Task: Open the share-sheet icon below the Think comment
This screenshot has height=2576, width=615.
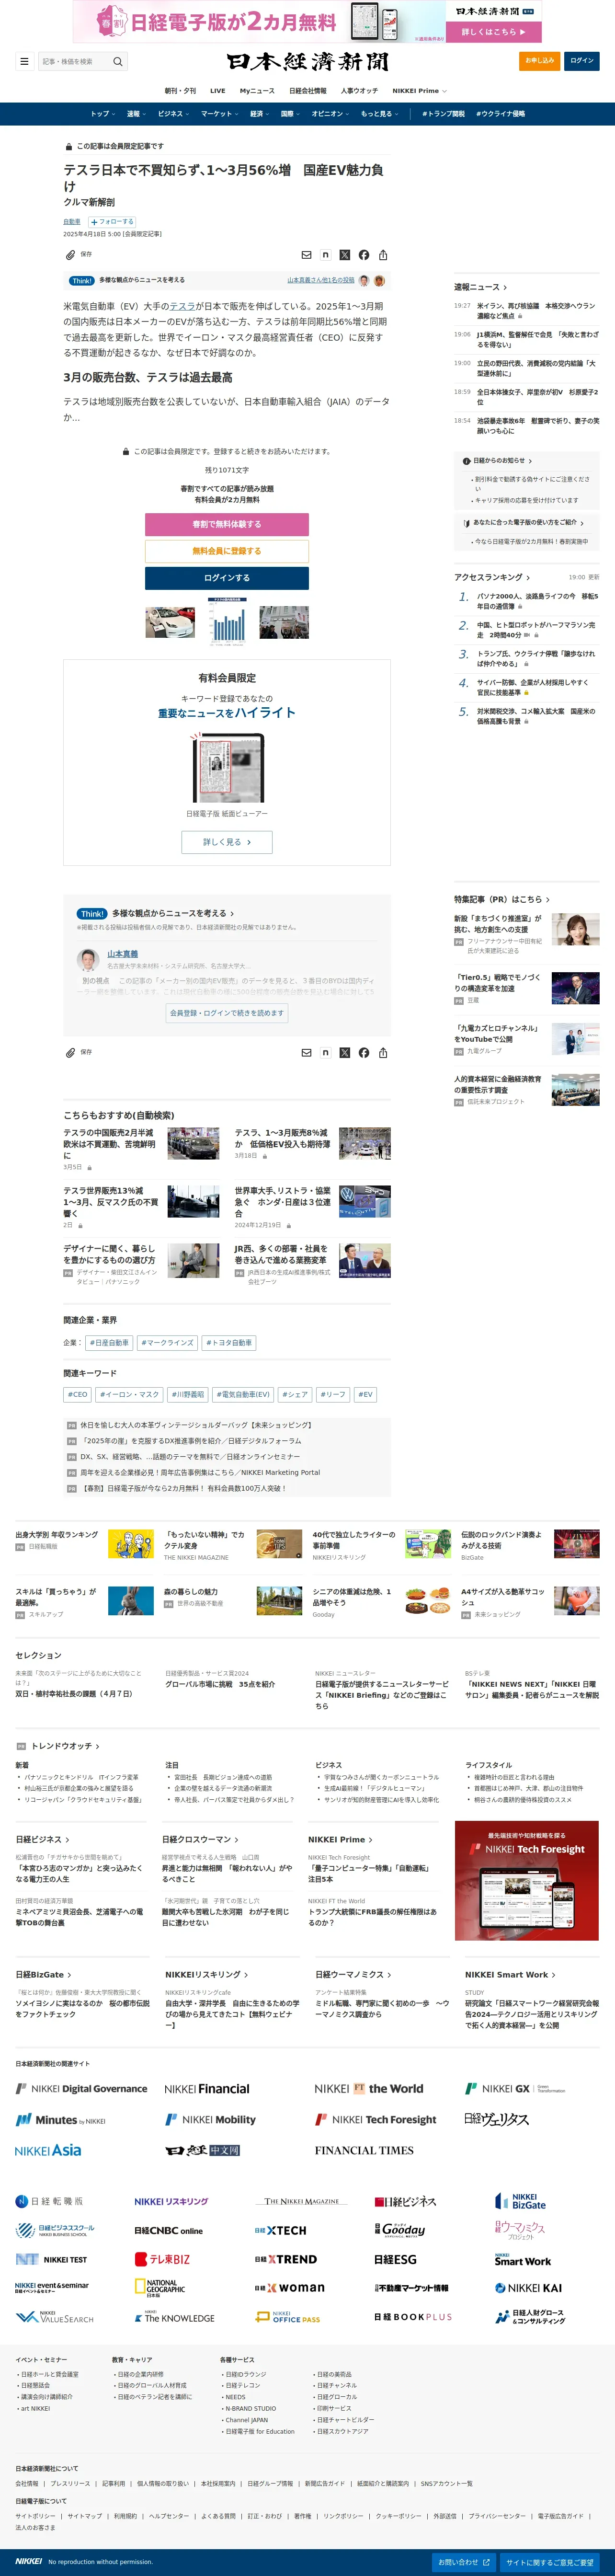Action: tap(383, 1053)
